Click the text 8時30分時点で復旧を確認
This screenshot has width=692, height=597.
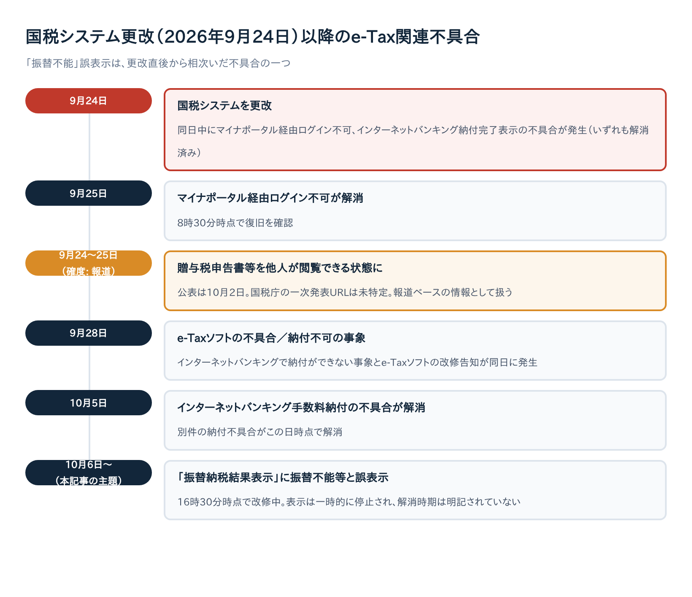[235, 223]
